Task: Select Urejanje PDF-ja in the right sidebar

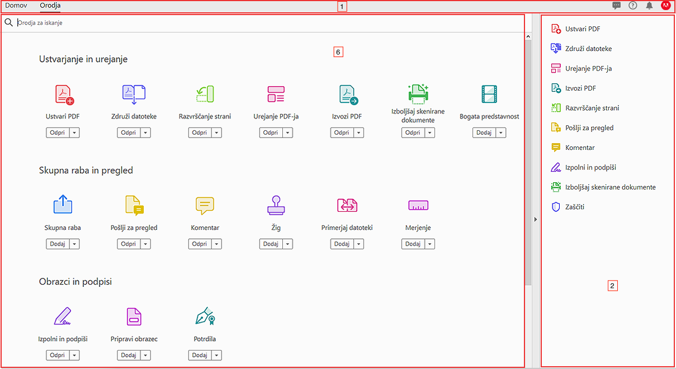Action: point(581,69)
